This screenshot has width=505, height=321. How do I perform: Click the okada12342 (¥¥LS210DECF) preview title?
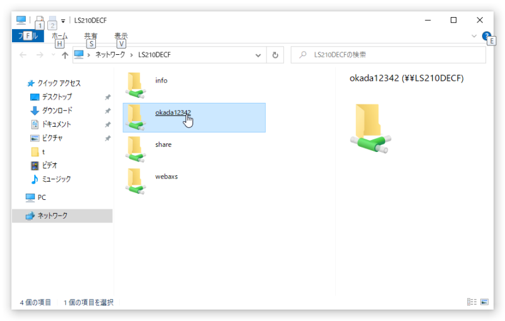click(x=407, y=78)
